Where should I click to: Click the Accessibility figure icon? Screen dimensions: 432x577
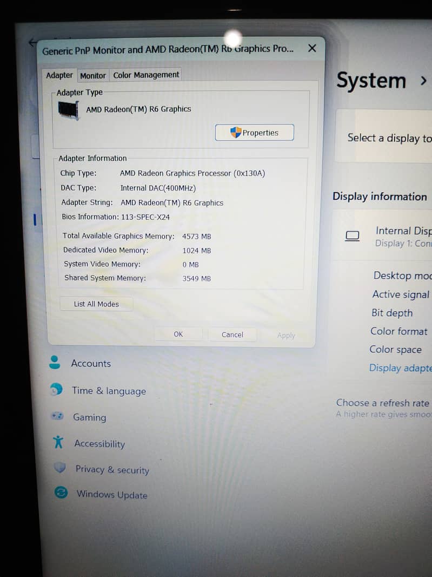click(x=58, y=442)
